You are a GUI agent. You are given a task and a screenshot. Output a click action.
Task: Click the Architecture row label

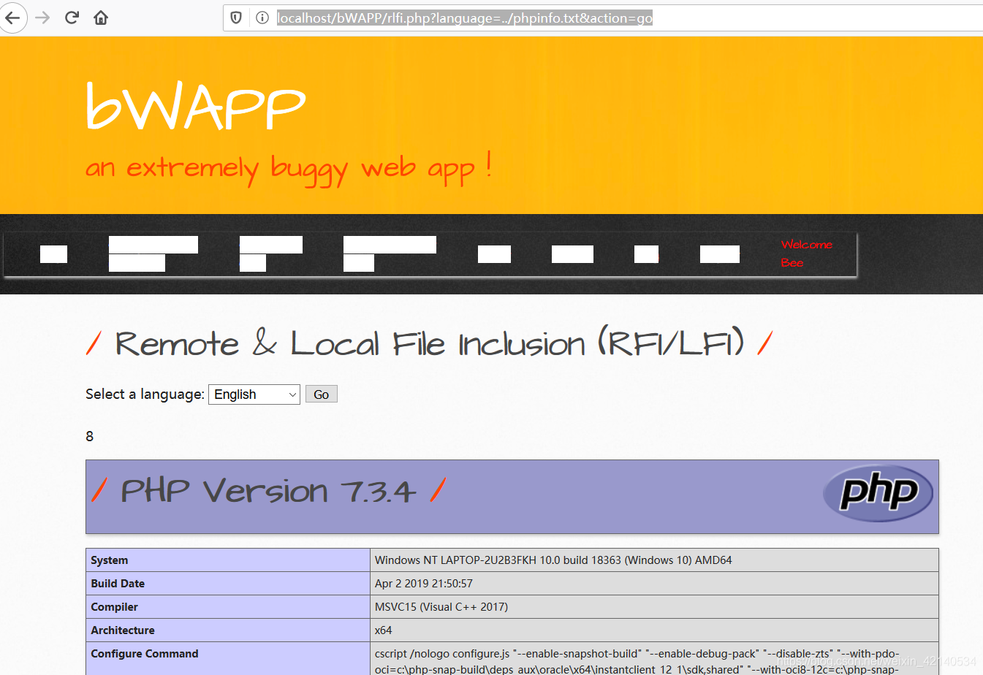pyautogui.click(x=123, y=630)
